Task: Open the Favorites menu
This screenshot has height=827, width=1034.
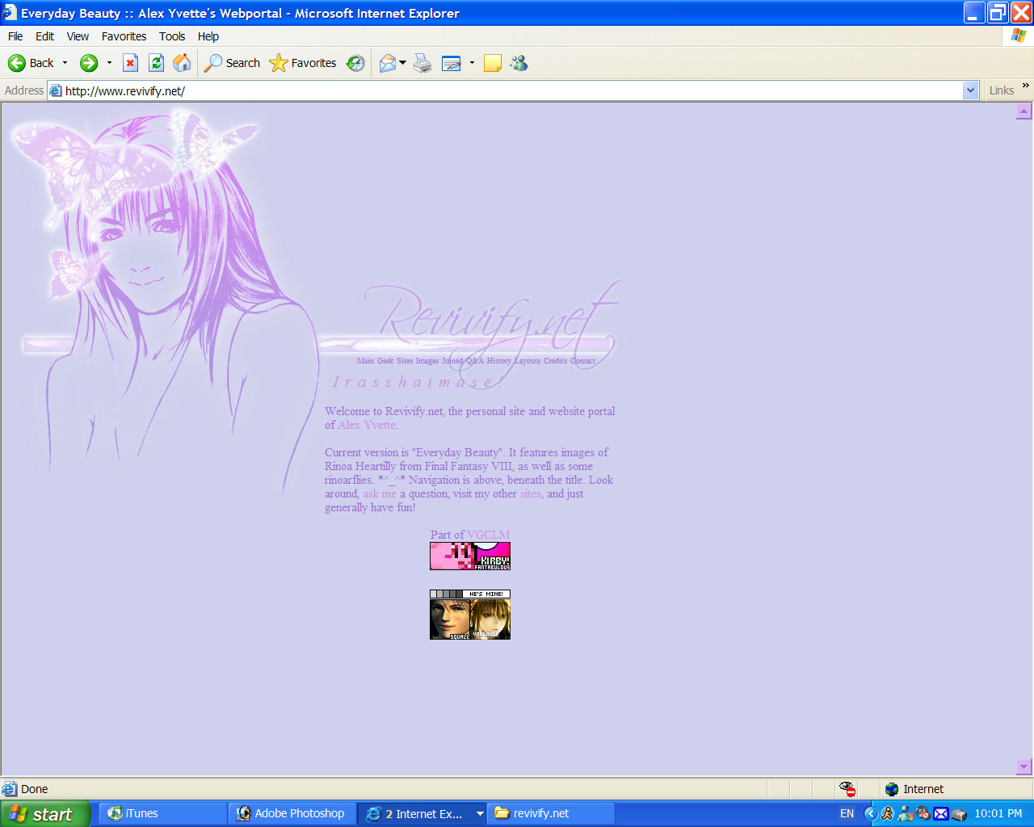Action: click(x=124, y=36)
